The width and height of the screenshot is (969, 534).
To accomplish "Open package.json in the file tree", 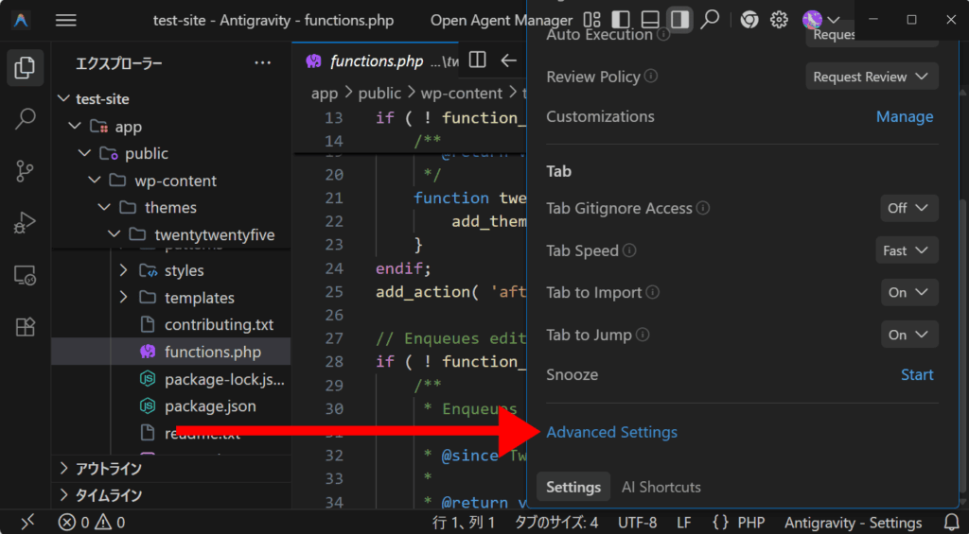I will (210, 405).
